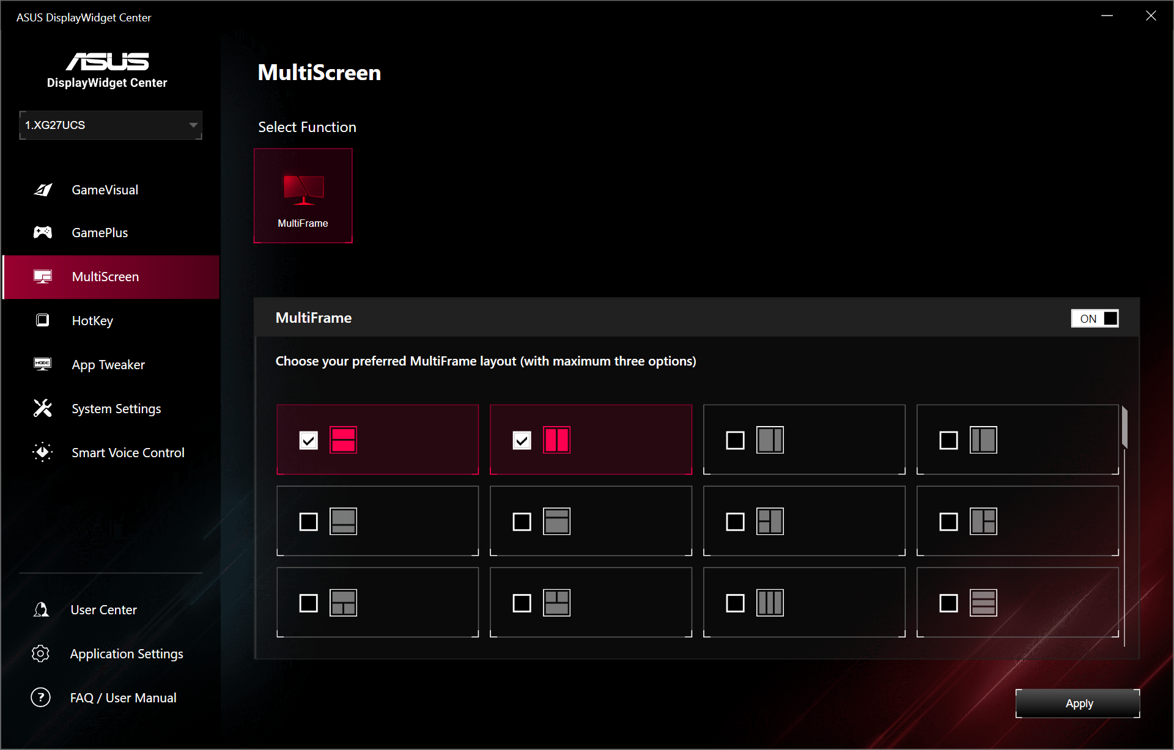The image size is (1174, 750).
Task: Check the three vertical columns layout checkbox
Action: pyautogui.click(x=735, y=603)
